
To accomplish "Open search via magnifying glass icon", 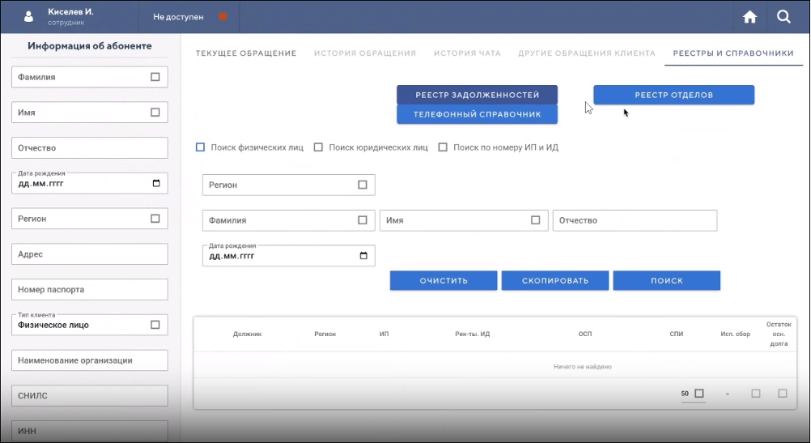I will [783, 17].
